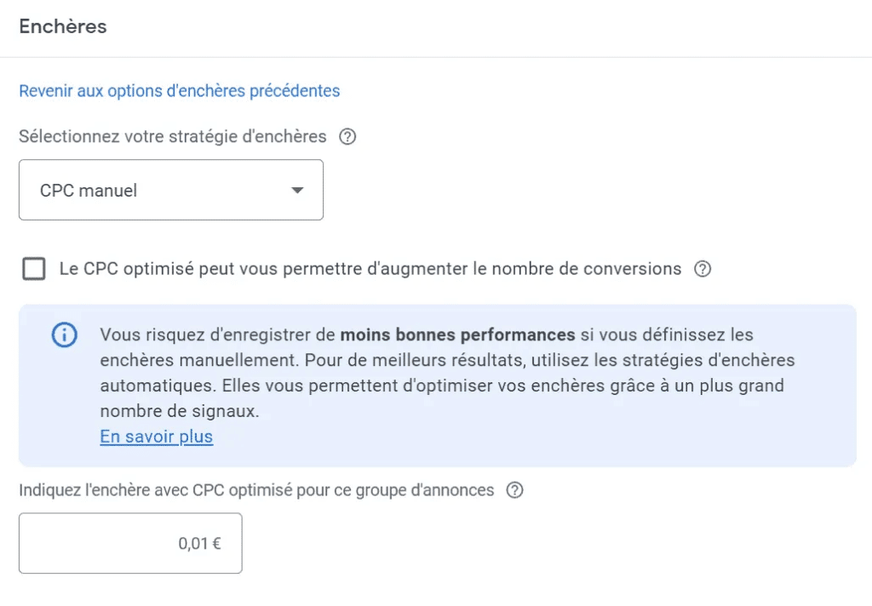Open the 'En savoir plus' link

[x=157, y=437]
